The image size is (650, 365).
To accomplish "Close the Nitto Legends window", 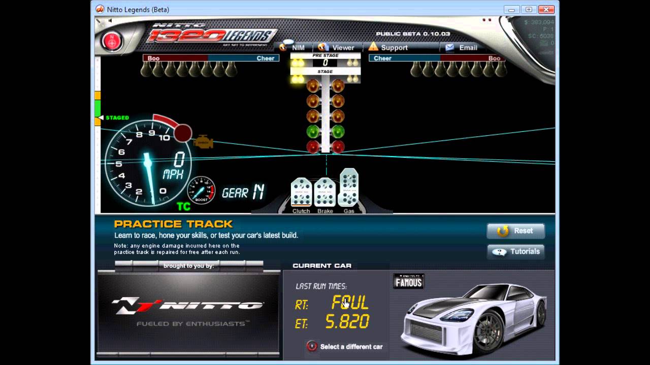I will coord(546,9).
